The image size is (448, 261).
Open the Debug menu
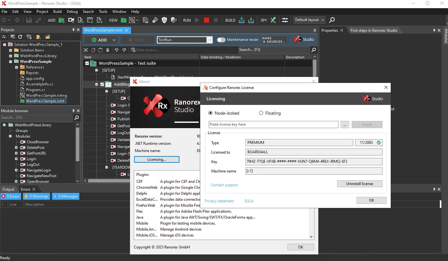pyautogui.click(x=72, y=12)
